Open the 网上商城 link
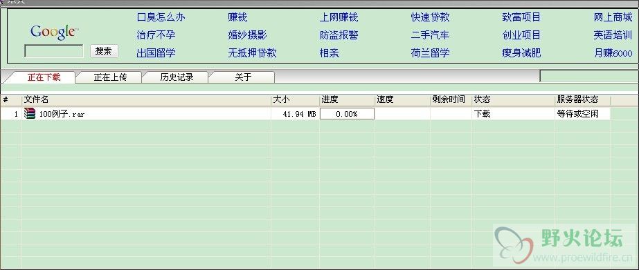The image size is (639, 270). [x=613, y=17]
